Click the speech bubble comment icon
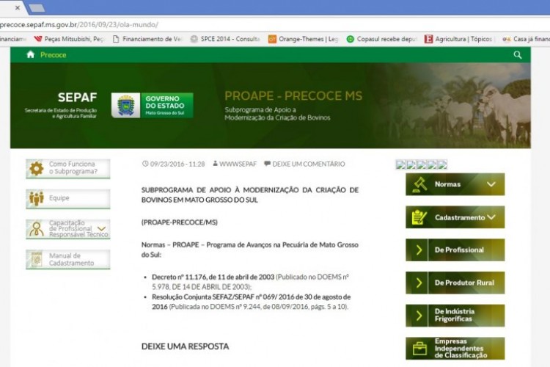Viewport: 550px width, 367px height. 267,164
